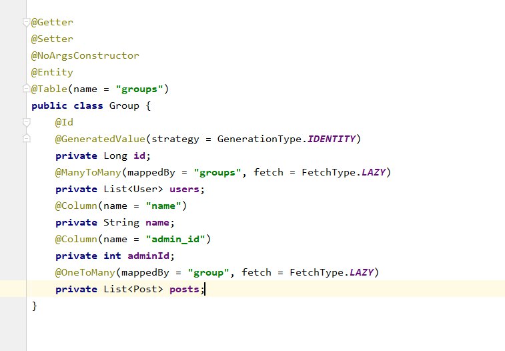Click the @Getter annotation
Screen dimensions: 505x351
[52, 22]
